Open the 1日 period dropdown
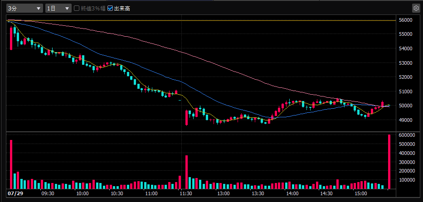The image size is (423, 202). pos(58,8)
